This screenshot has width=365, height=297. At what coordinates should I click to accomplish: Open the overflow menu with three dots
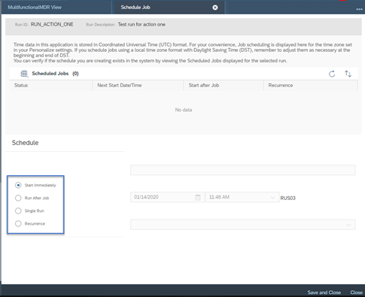[x=359, y=9]
